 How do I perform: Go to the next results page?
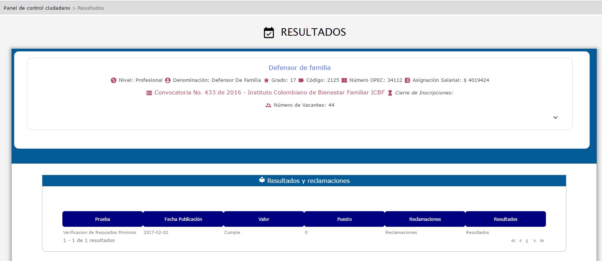pyautogui.click(x=534, y=241)
